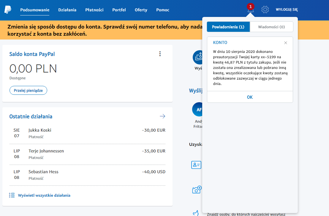Image resolution: width=329 pixels, height=216 pixels.
Task: Click the -40,00 USD amount
Action: [154, 172]
